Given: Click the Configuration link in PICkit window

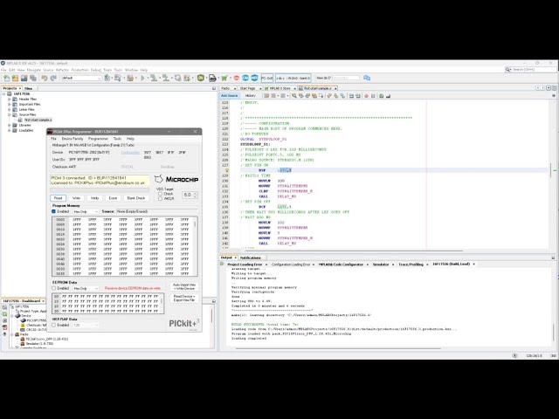Looking at the screenshot, I should click(130, 153).
